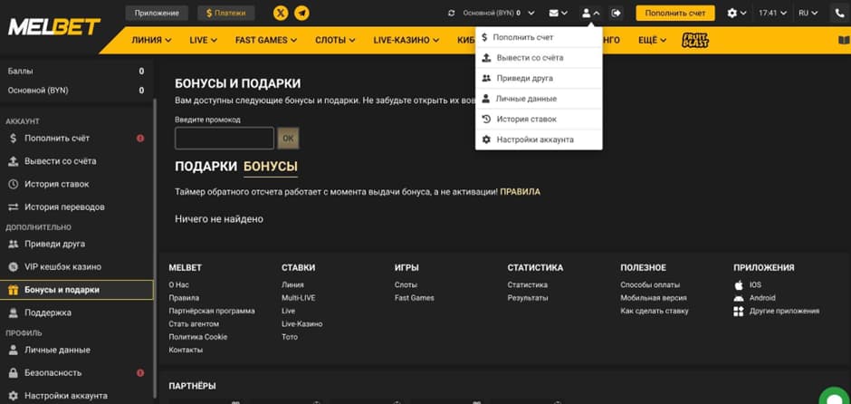Image resolution: width=851 pixels, height=404 pixels.
Task: Click the book icon at navigation bar end
Action: [x=842, y=40]
